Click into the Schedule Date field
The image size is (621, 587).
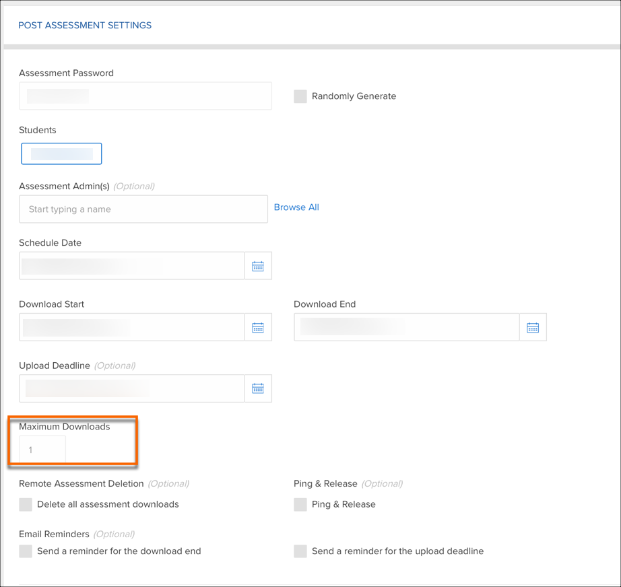click(x=132, y=266)
